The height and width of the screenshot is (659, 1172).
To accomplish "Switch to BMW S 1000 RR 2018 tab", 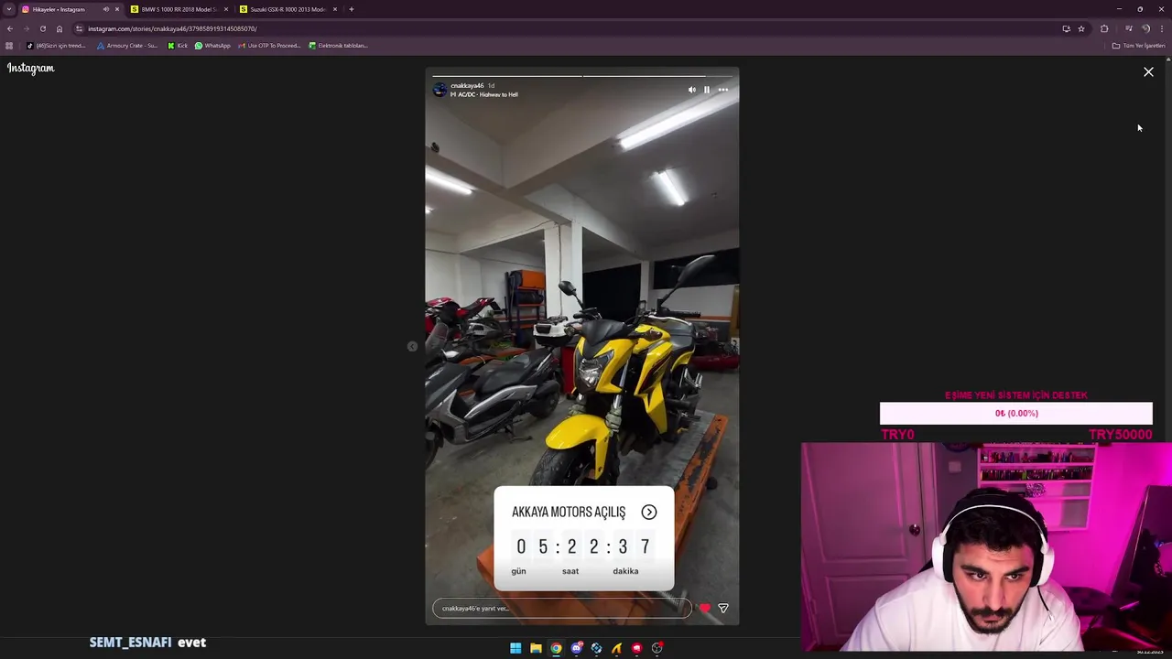I will click(x=179, y=9).
